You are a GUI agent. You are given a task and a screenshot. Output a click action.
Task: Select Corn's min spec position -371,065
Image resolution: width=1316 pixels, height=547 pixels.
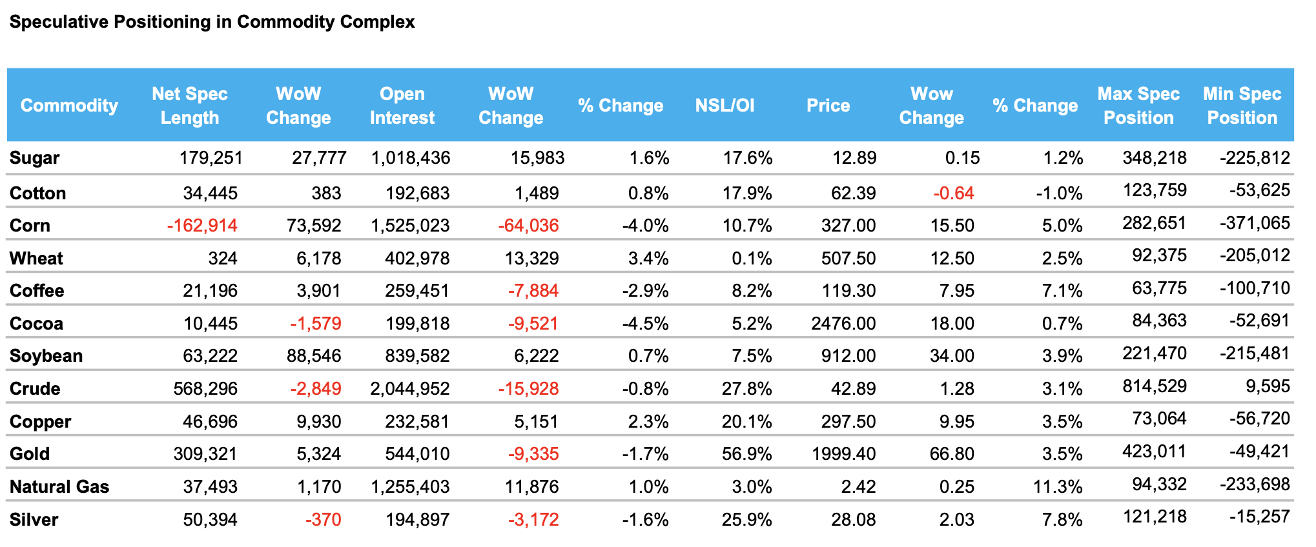tap(1255, 223)
